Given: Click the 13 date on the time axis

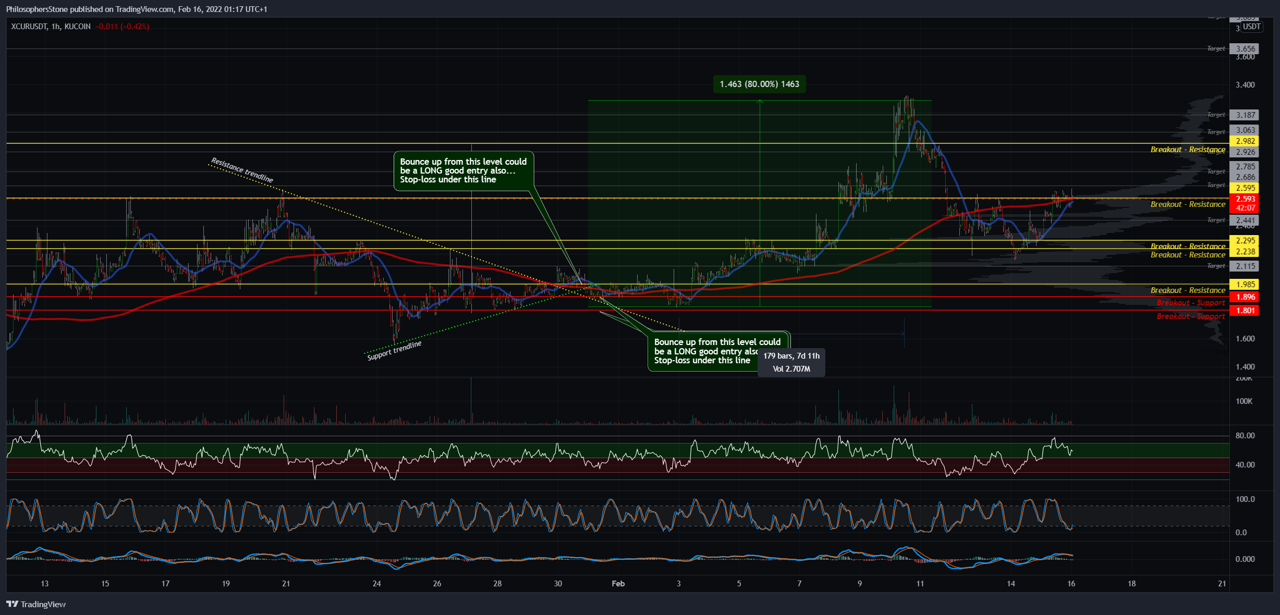Looking at the screenshot, I should pos(45,584).
